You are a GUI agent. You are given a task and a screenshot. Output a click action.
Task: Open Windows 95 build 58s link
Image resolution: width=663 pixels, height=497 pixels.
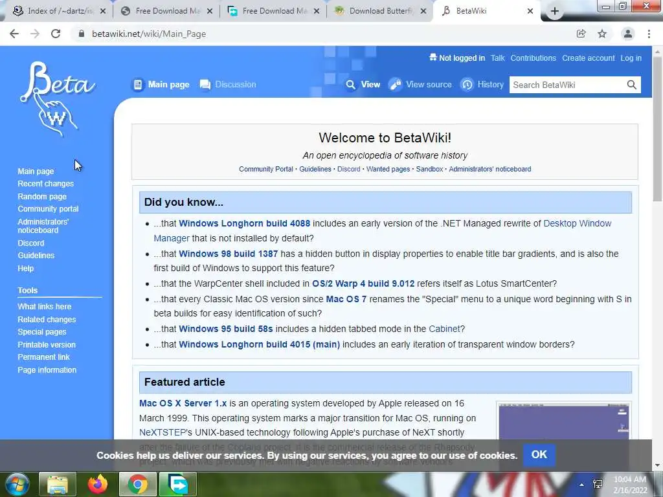(226, 329)
